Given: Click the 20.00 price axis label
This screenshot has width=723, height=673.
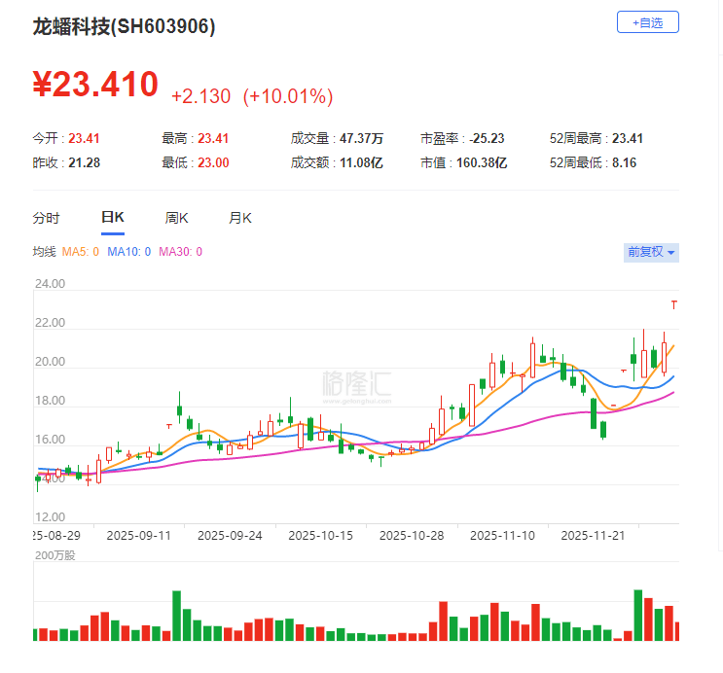Looking at the screenshot, I should click(x=51, y=362).
